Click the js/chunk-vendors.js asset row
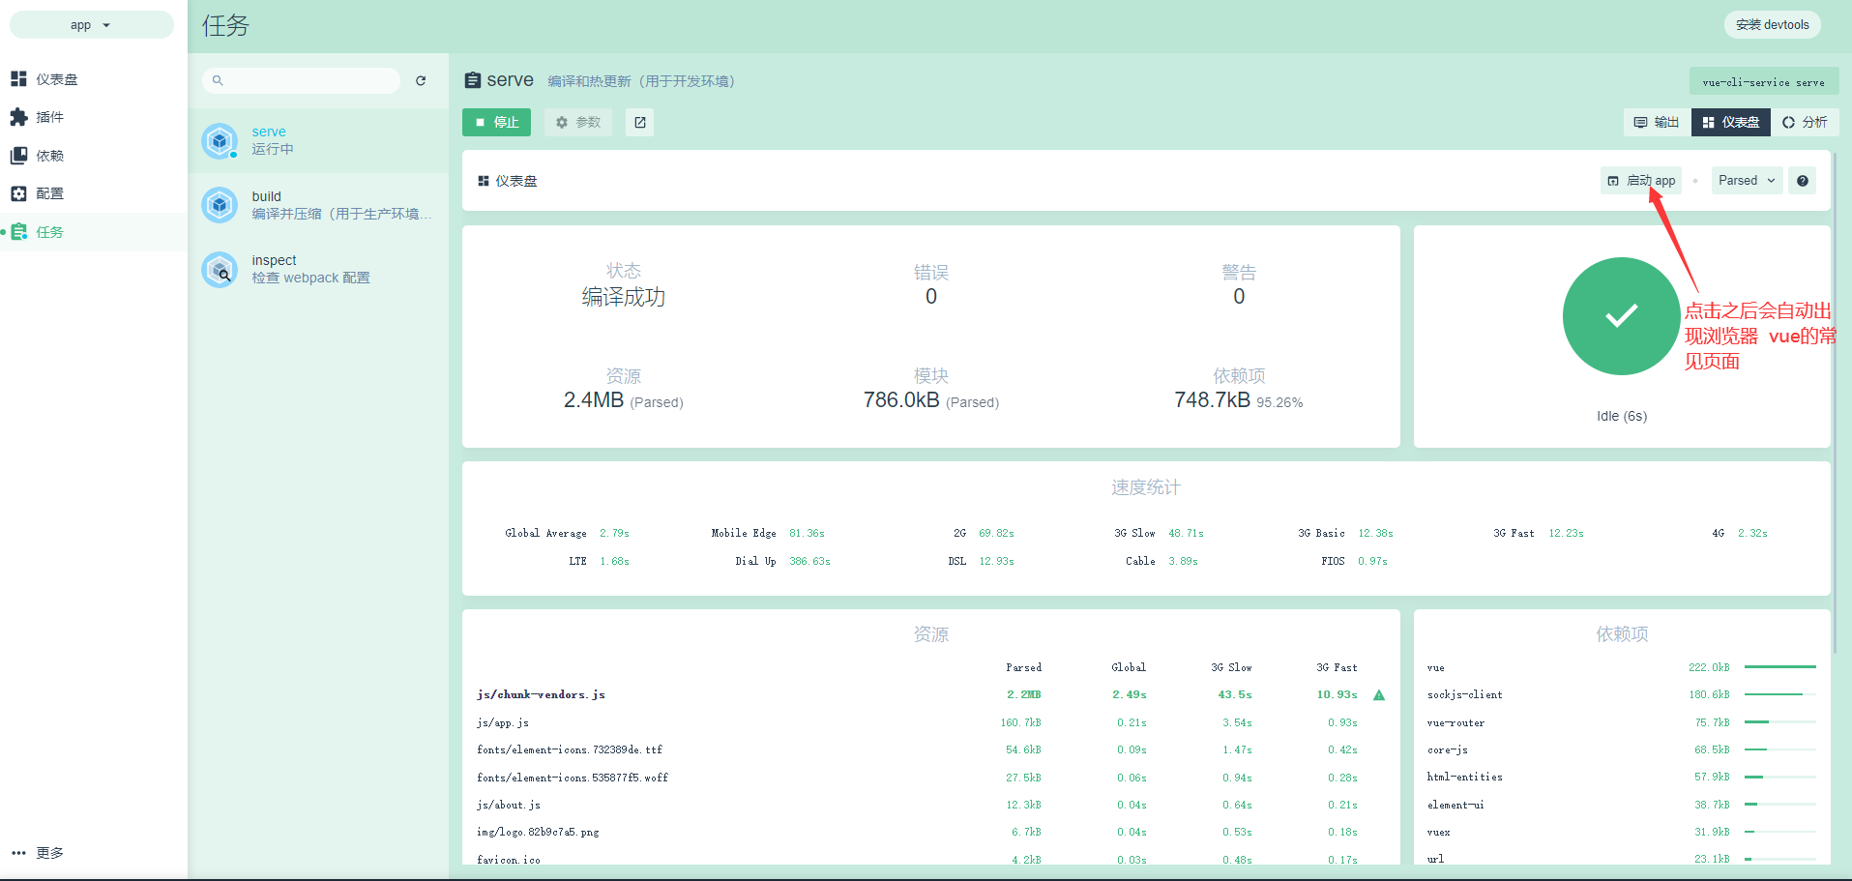The image size is (1852, 881). pos(931,695)
